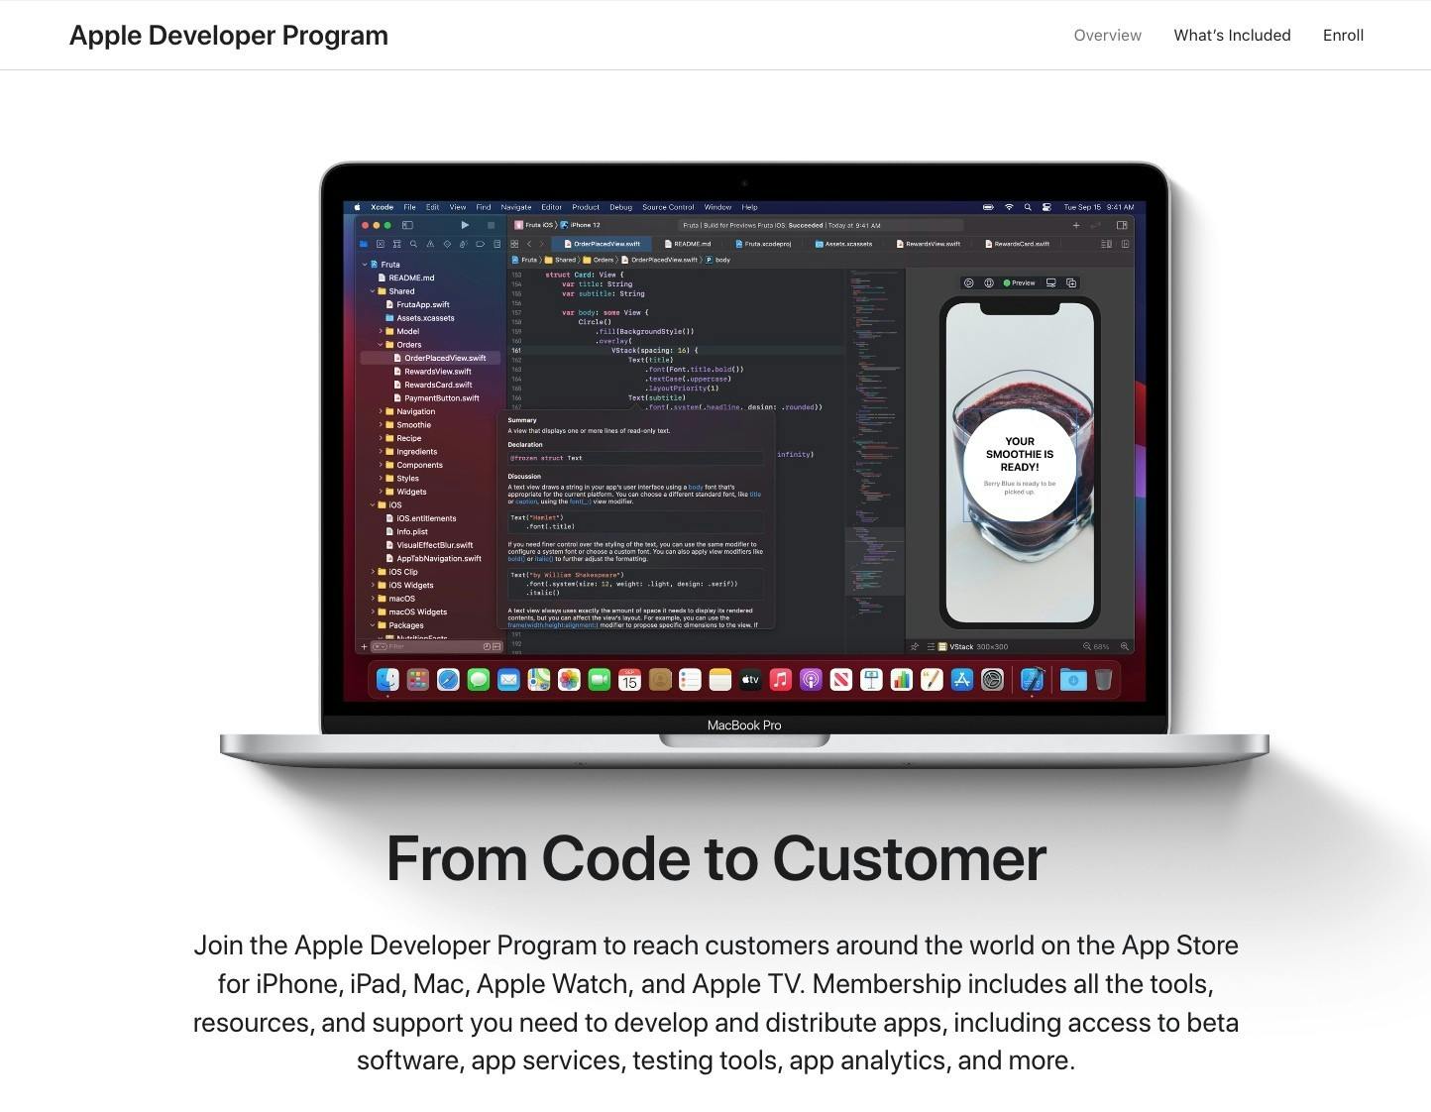The height and width of the screenshot is (1112, 1431).
Task: Click the green Preview button on canvas
Action: 1019,282
